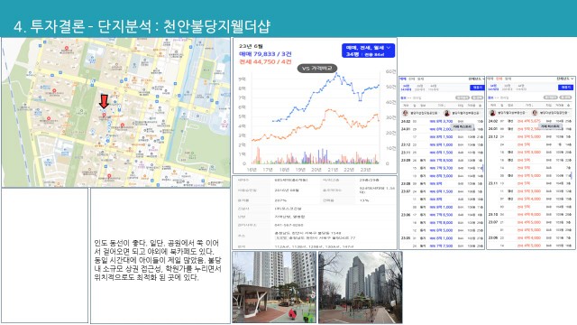Click the 전세 44,750 / 4건 summary text

point(265,62)
